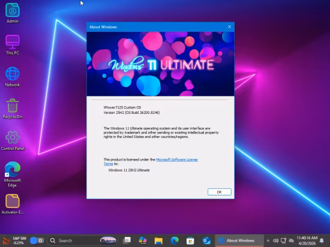The height and width of the screenshot is (247, 330).
Task: Click the taskbar Search box
Action: 82,240
